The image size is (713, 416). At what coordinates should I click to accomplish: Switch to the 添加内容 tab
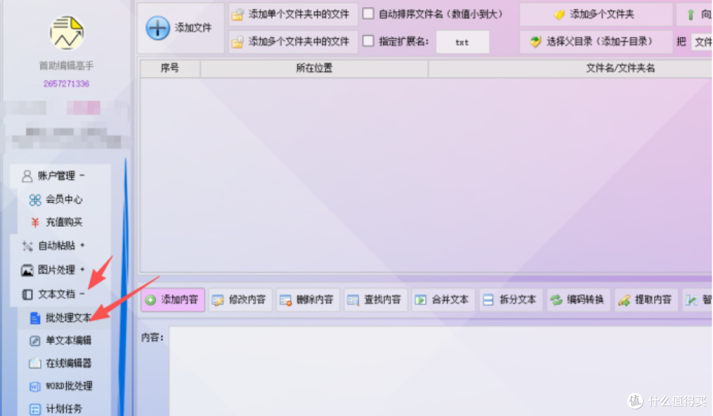173,300
